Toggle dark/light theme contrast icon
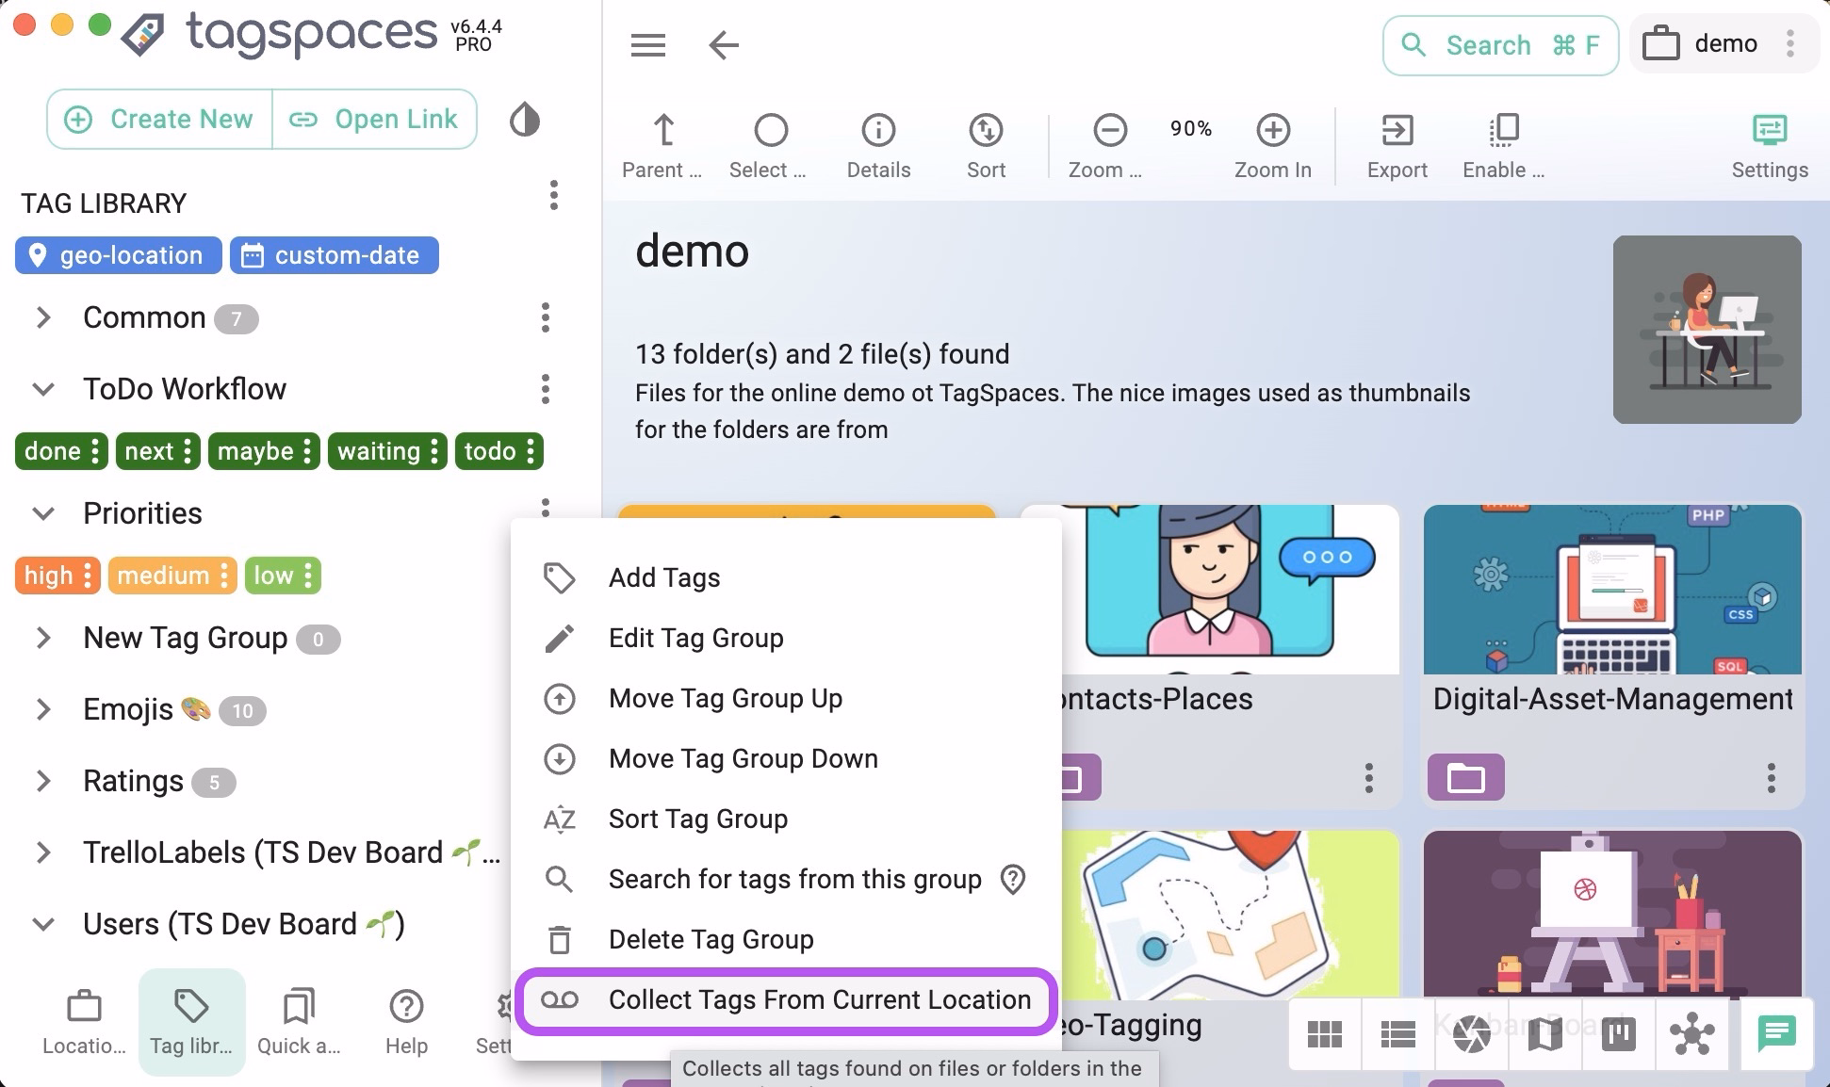Image resolution: width=1830 pixels, height=1087 pixels. point(525,120)
